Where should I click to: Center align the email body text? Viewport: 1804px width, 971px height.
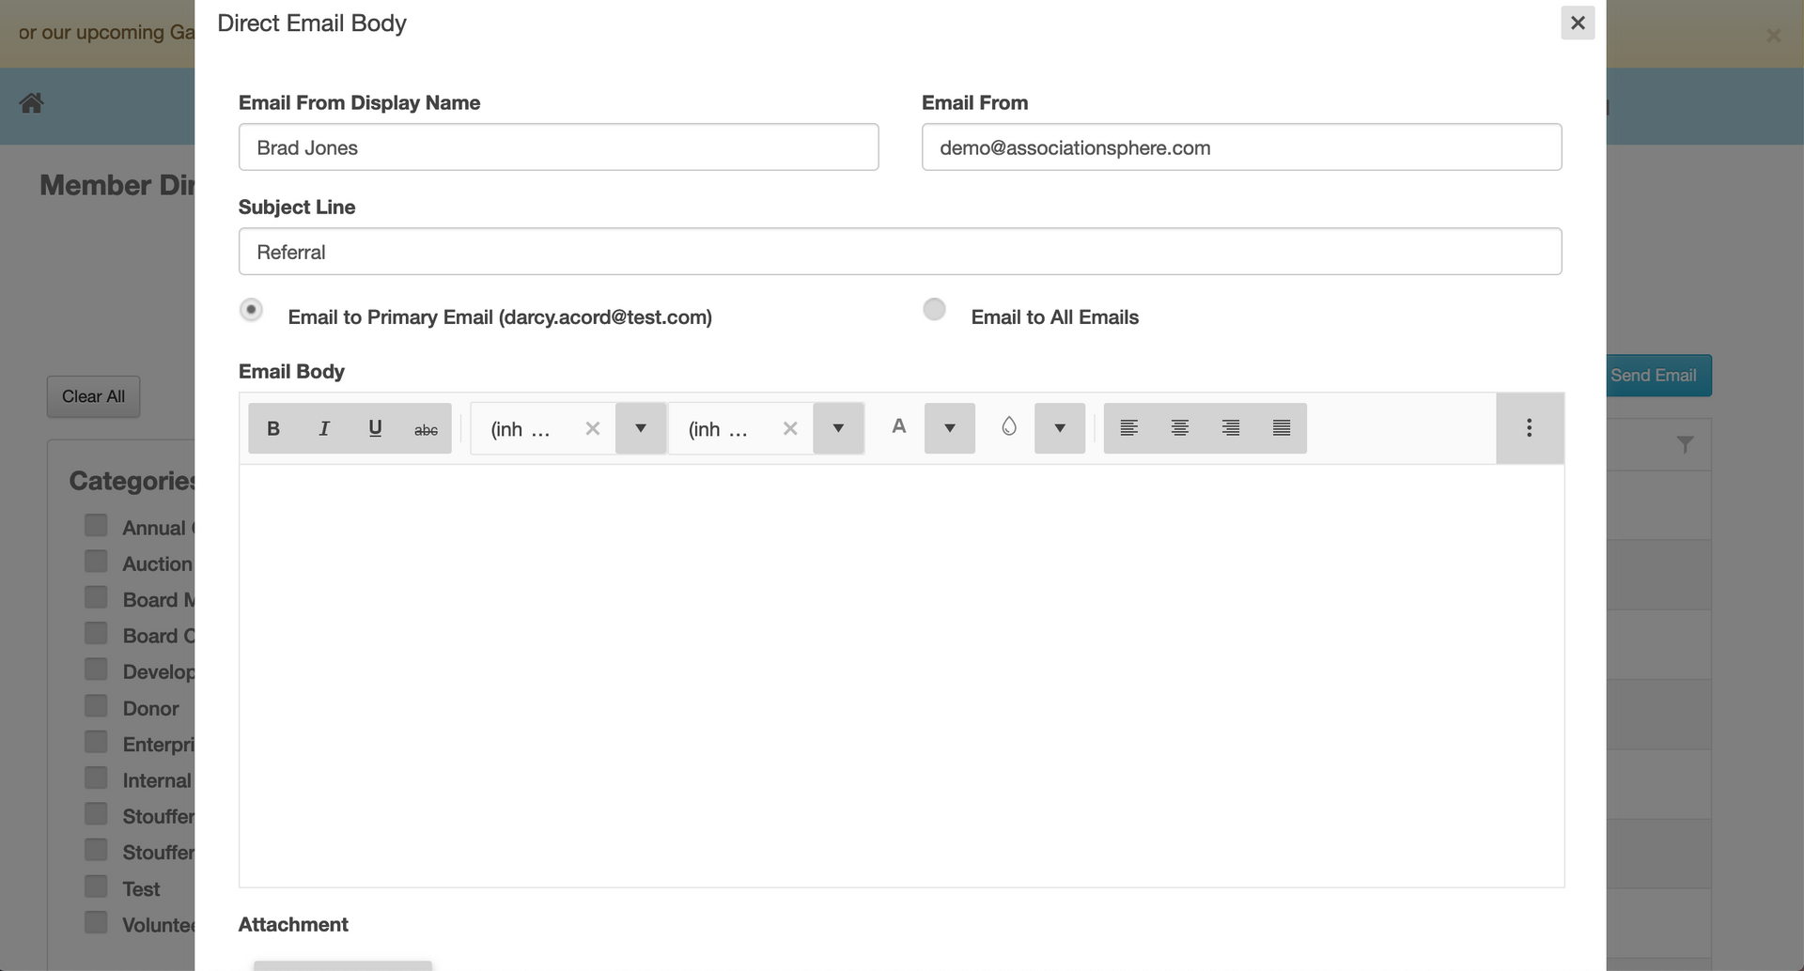1180,428
